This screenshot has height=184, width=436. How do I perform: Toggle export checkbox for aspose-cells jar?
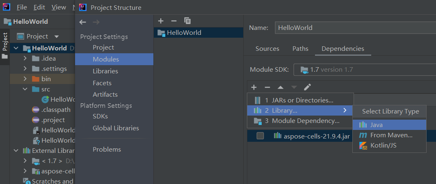260,136
